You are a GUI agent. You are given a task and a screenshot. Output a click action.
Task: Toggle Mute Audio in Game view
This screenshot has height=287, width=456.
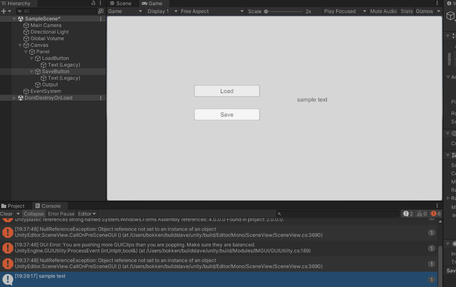tap(383, 11)
